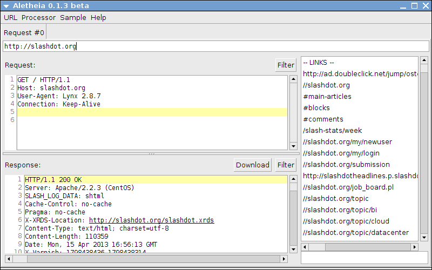Close the Aletheia window
The width and height of the screenshot is (432, 270).
(x=426, y=6)
